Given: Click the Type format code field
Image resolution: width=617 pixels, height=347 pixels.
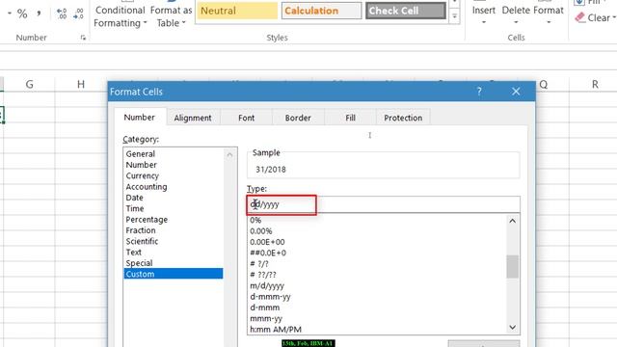Looking at the screenshot, I should (x=384, y=204).
